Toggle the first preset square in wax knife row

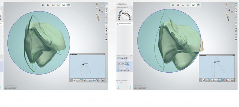[118, 70]
